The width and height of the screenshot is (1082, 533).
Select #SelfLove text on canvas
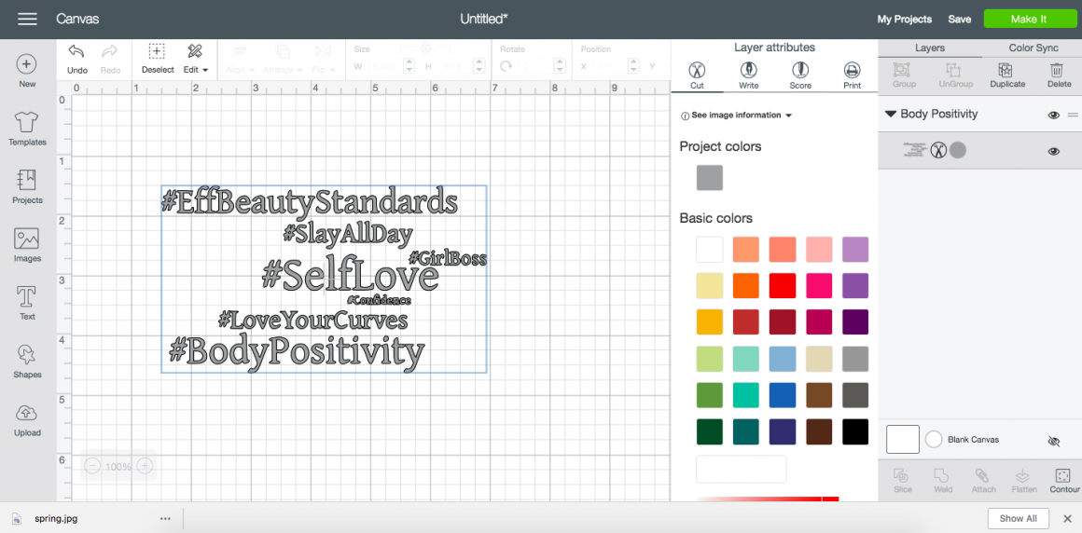click(x=350, y=277)
